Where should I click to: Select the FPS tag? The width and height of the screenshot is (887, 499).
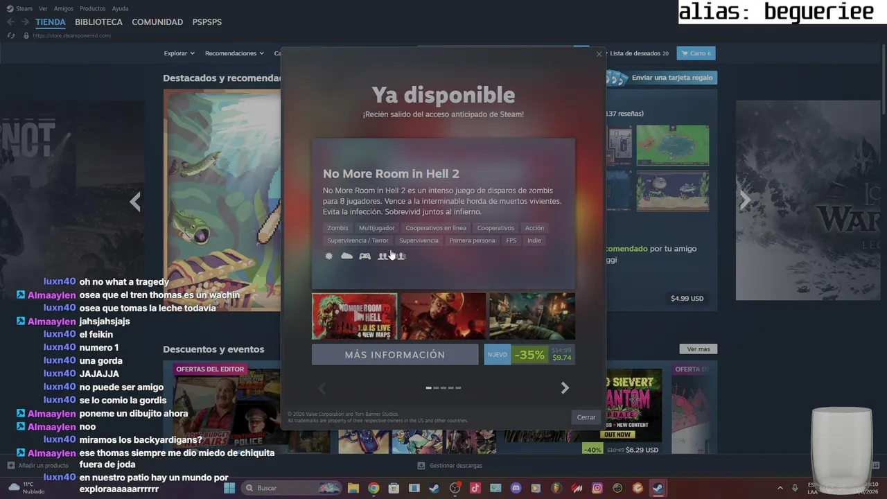[x=511, y=240]
